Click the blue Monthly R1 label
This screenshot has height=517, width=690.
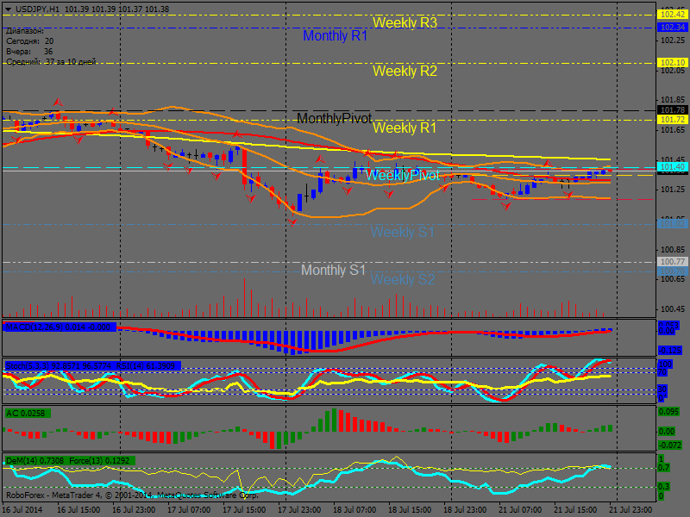(x=335, y=36)
